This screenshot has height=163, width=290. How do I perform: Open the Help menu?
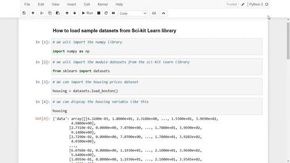pos(119,4)
